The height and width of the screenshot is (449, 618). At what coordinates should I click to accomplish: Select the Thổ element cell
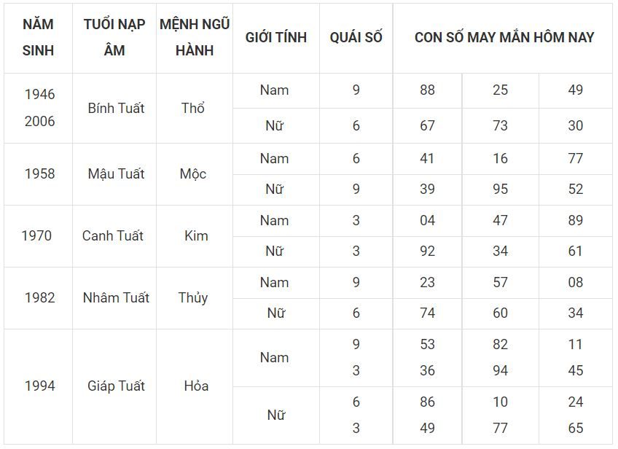click(192, 108)
